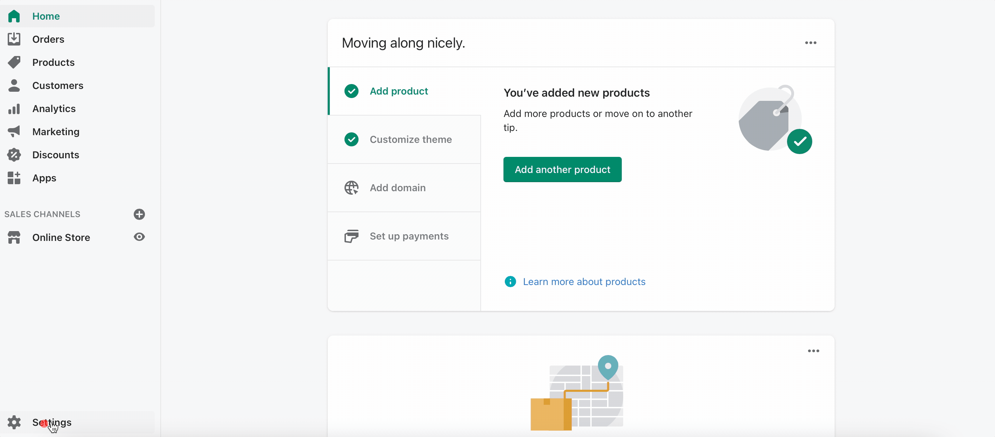Open the shipping card three-dot menu
This screenshot has width=995, height=437.
813,351
